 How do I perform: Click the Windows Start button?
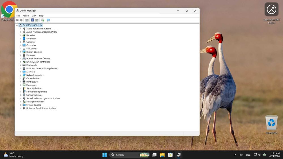(104, 155)
